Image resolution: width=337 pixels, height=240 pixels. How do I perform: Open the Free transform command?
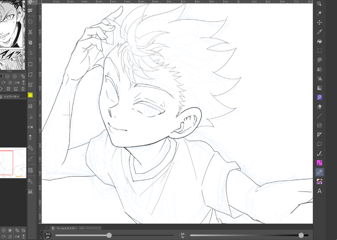pos(30,75)
